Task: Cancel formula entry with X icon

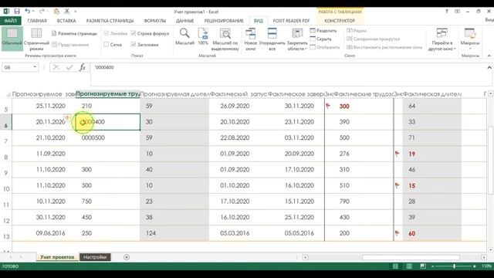Action: click(56, 67)
